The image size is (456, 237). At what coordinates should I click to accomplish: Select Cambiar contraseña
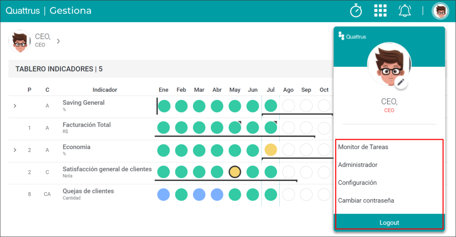pyautogui.click(x=366, y=200)
